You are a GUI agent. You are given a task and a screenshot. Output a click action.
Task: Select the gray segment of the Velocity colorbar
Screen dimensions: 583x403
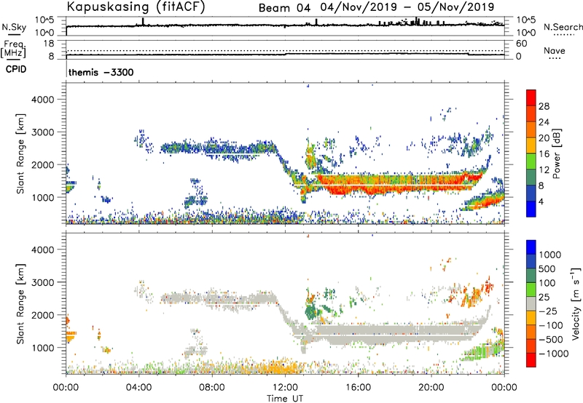point(531,304)
